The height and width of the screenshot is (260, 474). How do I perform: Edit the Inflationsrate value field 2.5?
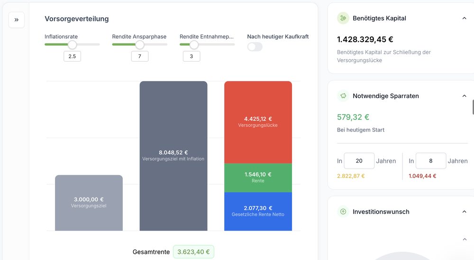tap(72, 56)
